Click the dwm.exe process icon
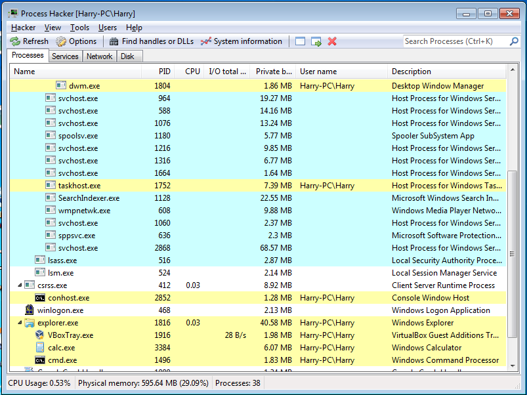 [61, 85]
